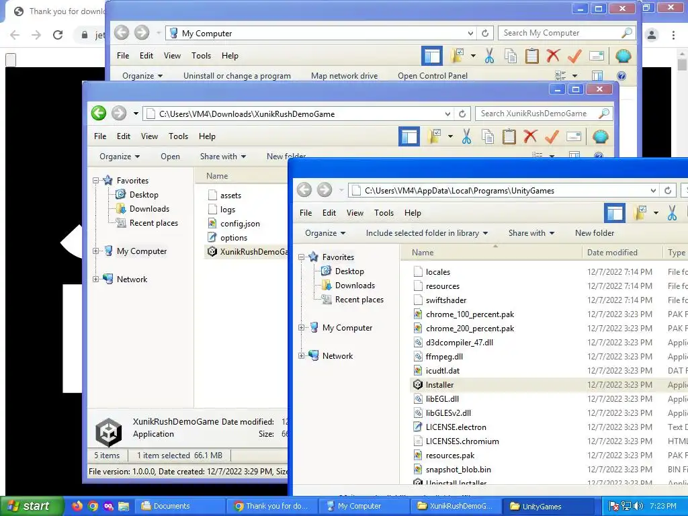The height and width of the screenshot is (516, 688).
Task: Click red X Delete icon in My Computer toolbar
Action: click(x=554, y=56)
